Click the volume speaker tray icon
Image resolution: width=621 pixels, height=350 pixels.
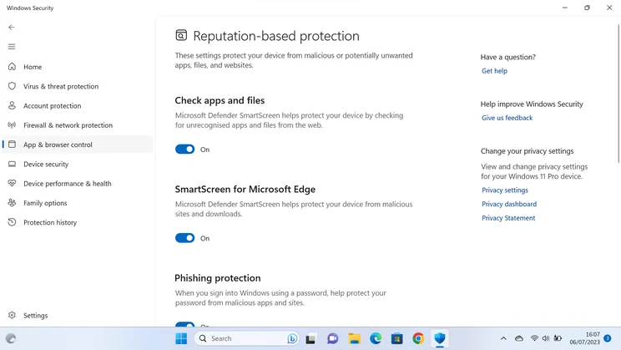coord(546,338)
